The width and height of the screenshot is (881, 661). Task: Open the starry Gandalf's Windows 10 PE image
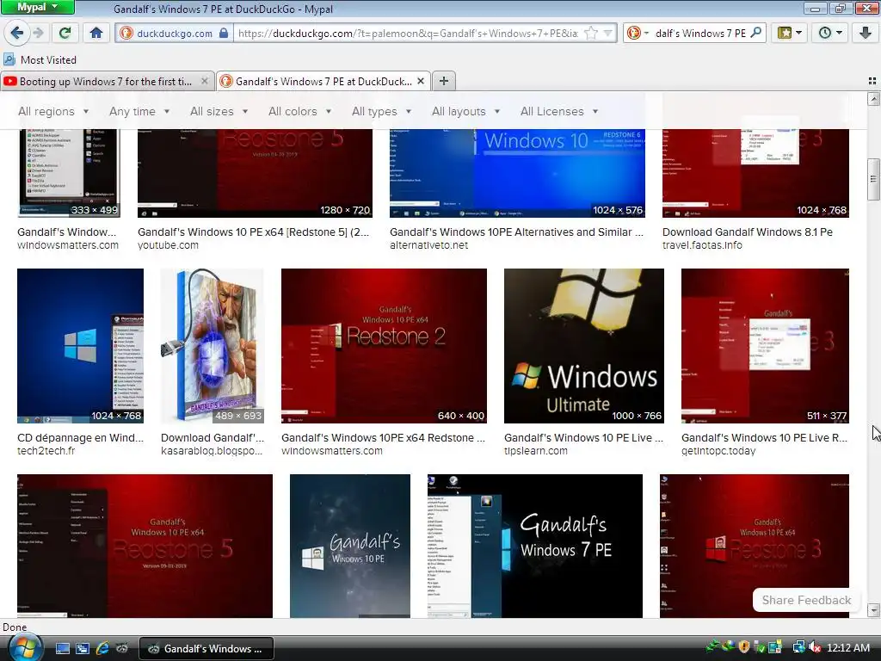(350, 546)
